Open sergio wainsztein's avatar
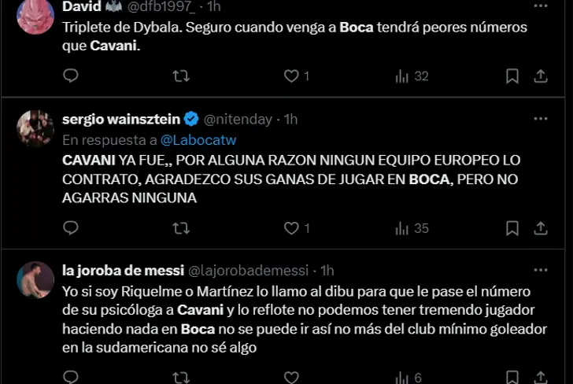The image size is (573, 384). point(35,128)
